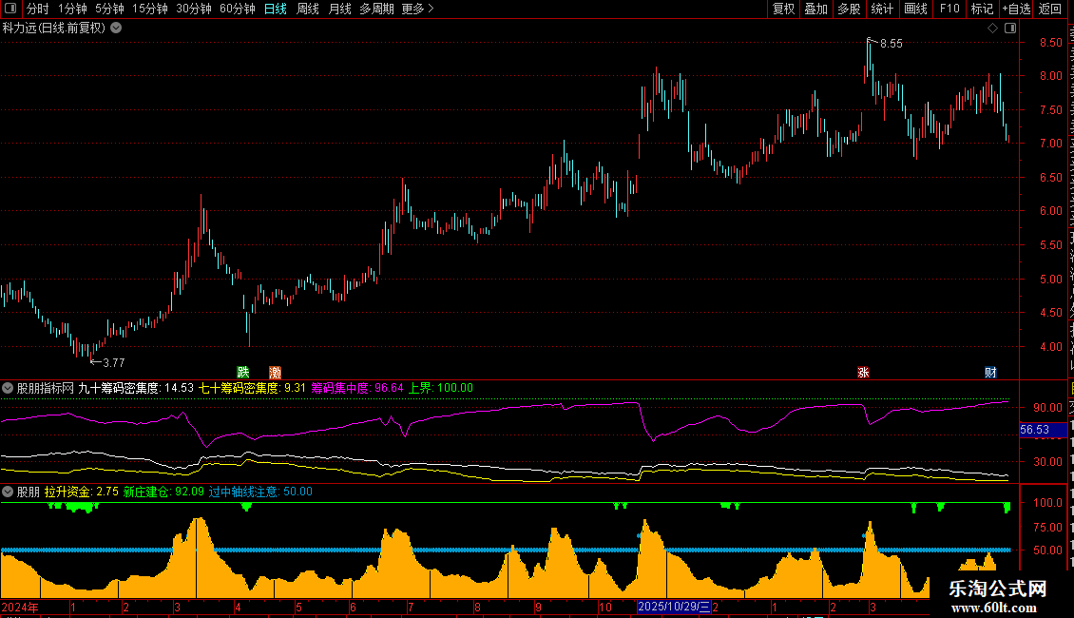This screenshot has height=618, width=1074.
Task: Click the 4.00 price axis label
Action: pyautogui.click(x=1050, y=347)
